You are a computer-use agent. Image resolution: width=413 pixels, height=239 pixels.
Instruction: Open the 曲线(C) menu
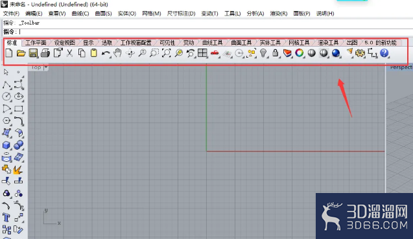coord(80,14)
